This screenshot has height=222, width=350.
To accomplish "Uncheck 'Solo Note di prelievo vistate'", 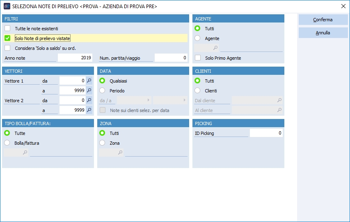I will pos(7,38).
